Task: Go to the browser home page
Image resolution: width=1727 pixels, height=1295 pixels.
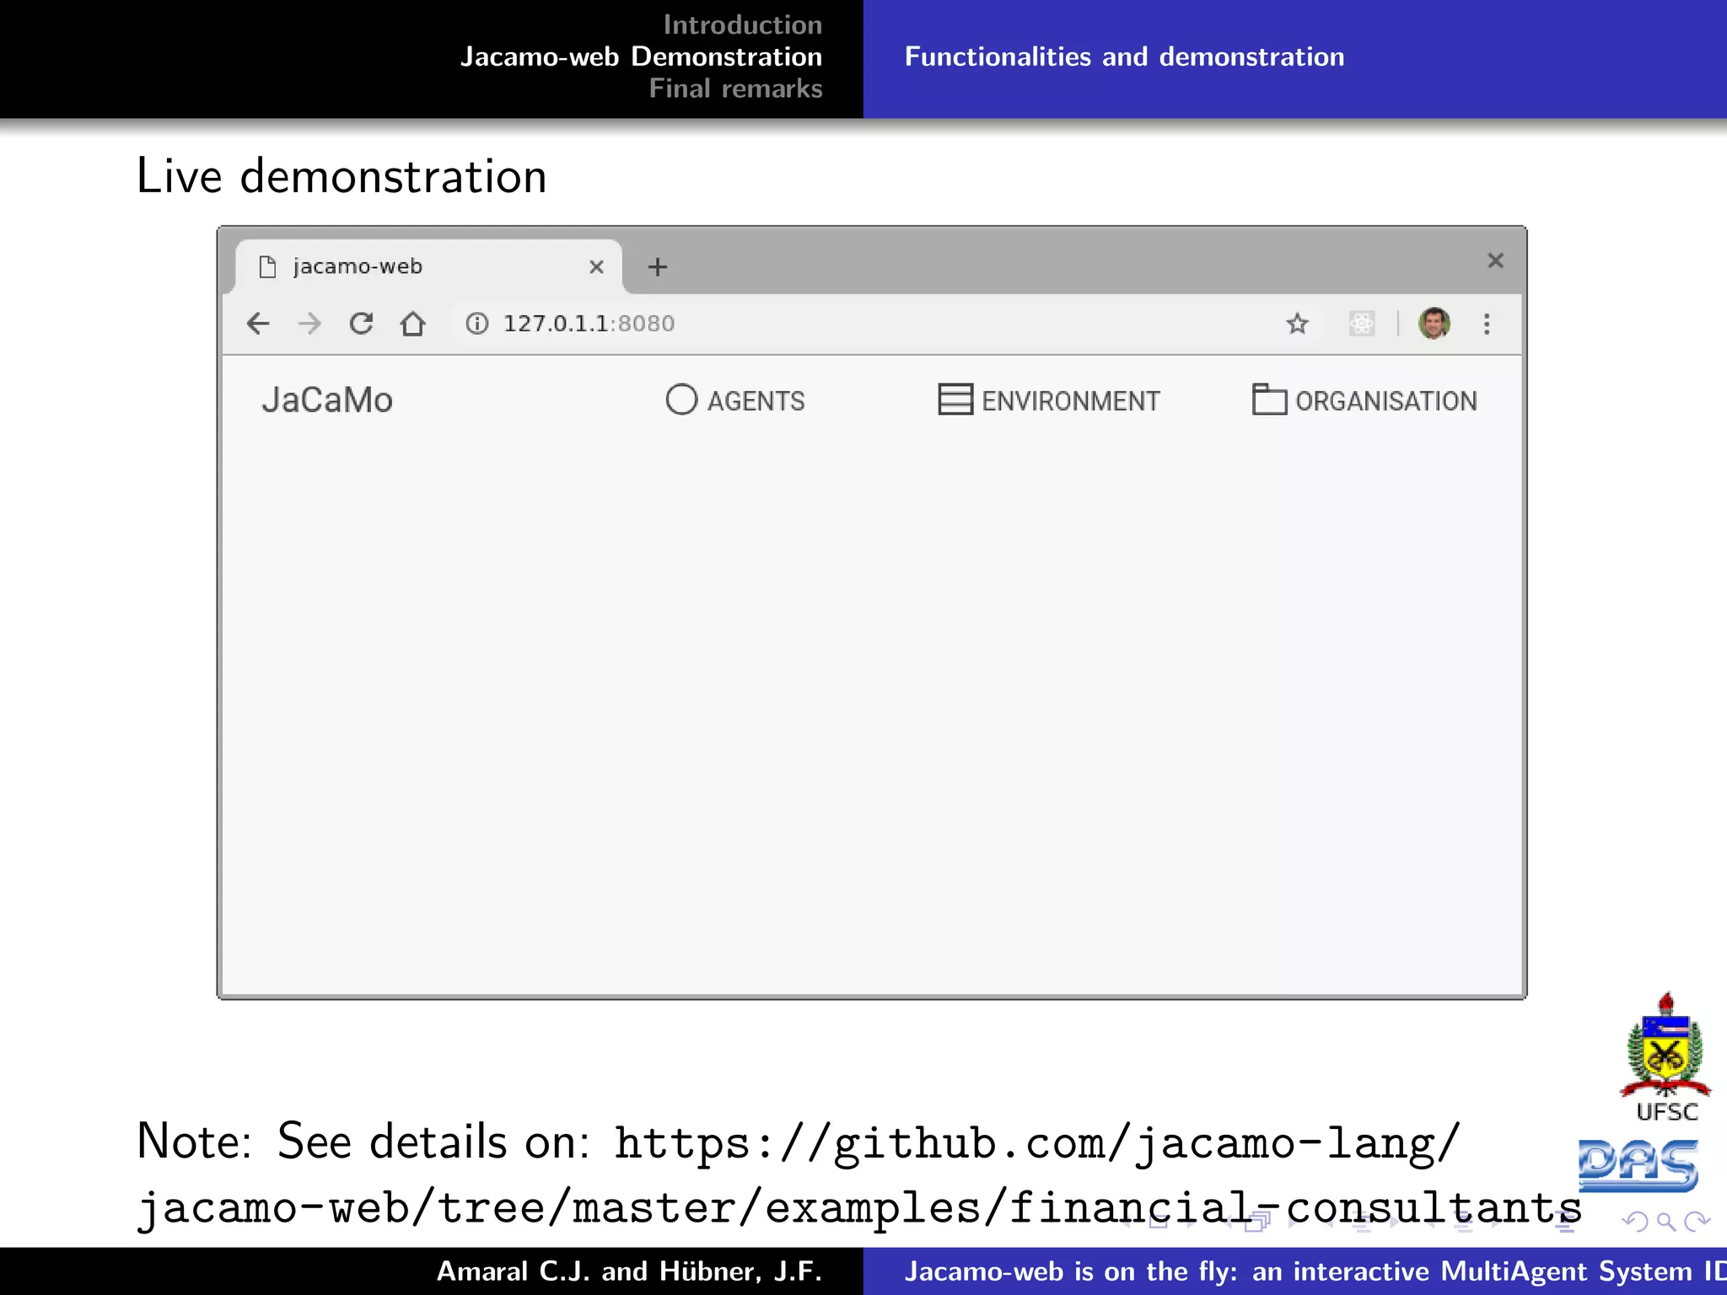Action: coord(412,324)
